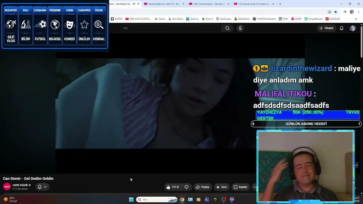Open the OSM bookmark
Screen dimensions: 363x204
[283, 19]
